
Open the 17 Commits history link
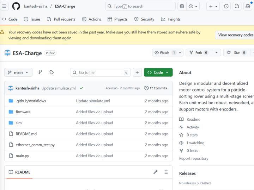[x=156, y=88]
